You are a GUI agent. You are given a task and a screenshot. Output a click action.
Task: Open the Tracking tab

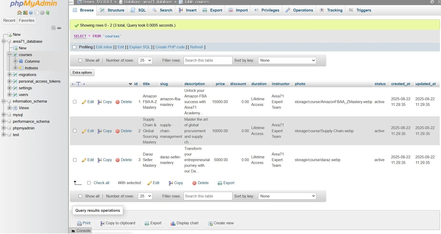pos(331,10)
